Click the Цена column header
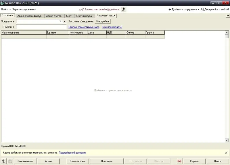This screenshot has width=230, height=165. (97, 33)
